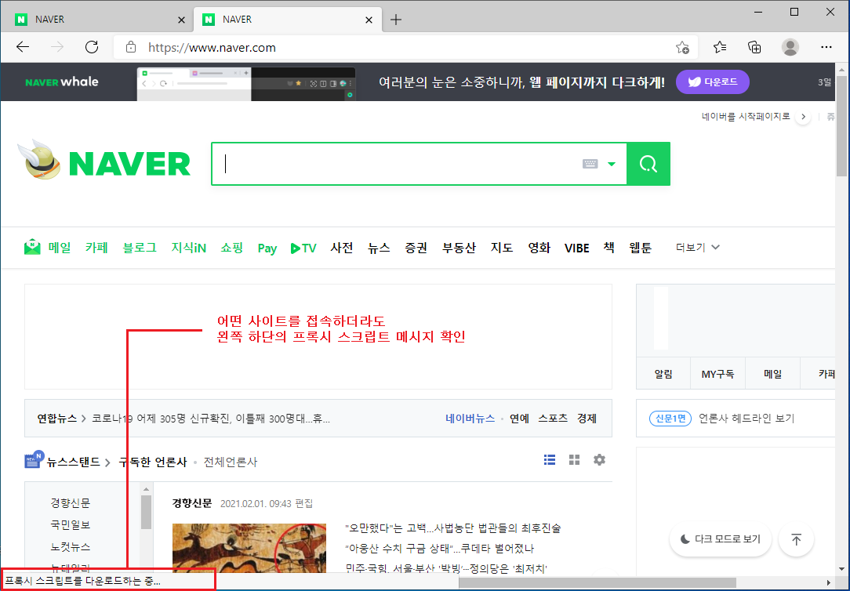The height and width of the screenshot is (591, 850).
Task: Open newsstand settings gear icon
Action: [599, 460]
